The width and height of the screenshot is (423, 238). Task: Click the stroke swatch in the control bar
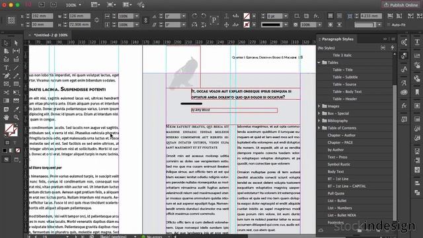247,24
